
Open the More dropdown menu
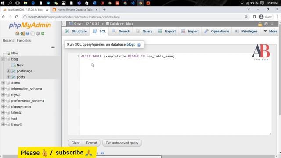click(x=270, y=31)
